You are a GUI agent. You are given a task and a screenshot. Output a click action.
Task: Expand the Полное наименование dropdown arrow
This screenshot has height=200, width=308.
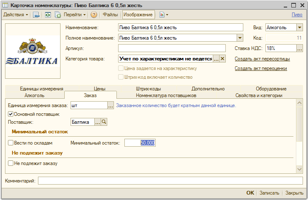tap(240, 38)
